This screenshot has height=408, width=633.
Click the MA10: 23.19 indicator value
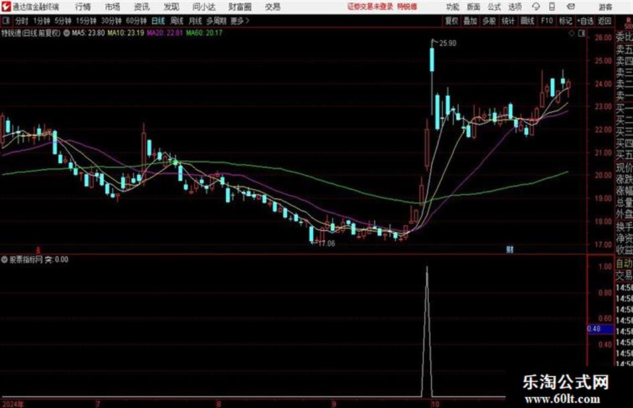point(126,33)
